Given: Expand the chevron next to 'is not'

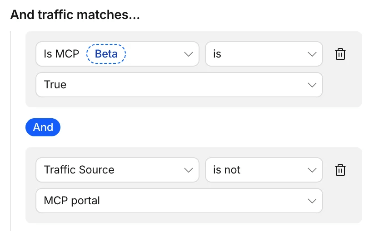Looking at the screenshot, I should coord(312,170).
